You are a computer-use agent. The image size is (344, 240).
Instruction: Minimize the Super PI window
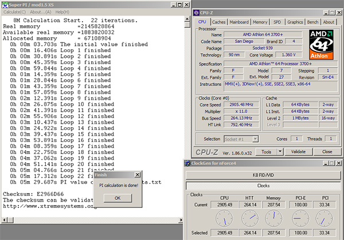click(173, 5)
